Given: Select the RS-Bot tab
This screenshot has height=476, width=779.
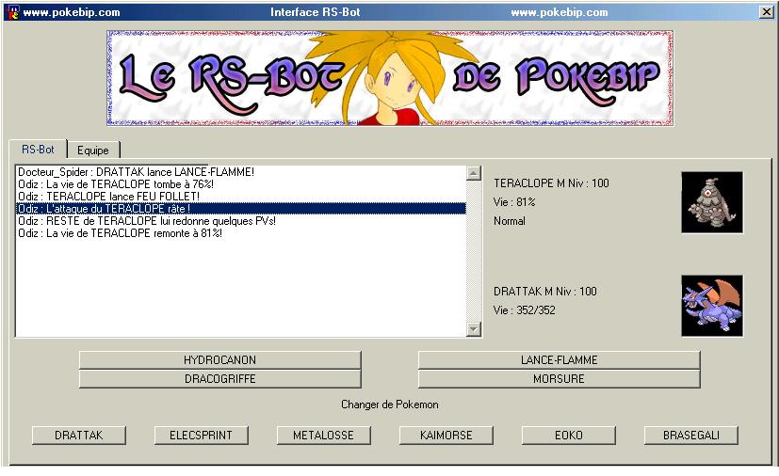Looking at the screenshot, I should coord(39,149).
